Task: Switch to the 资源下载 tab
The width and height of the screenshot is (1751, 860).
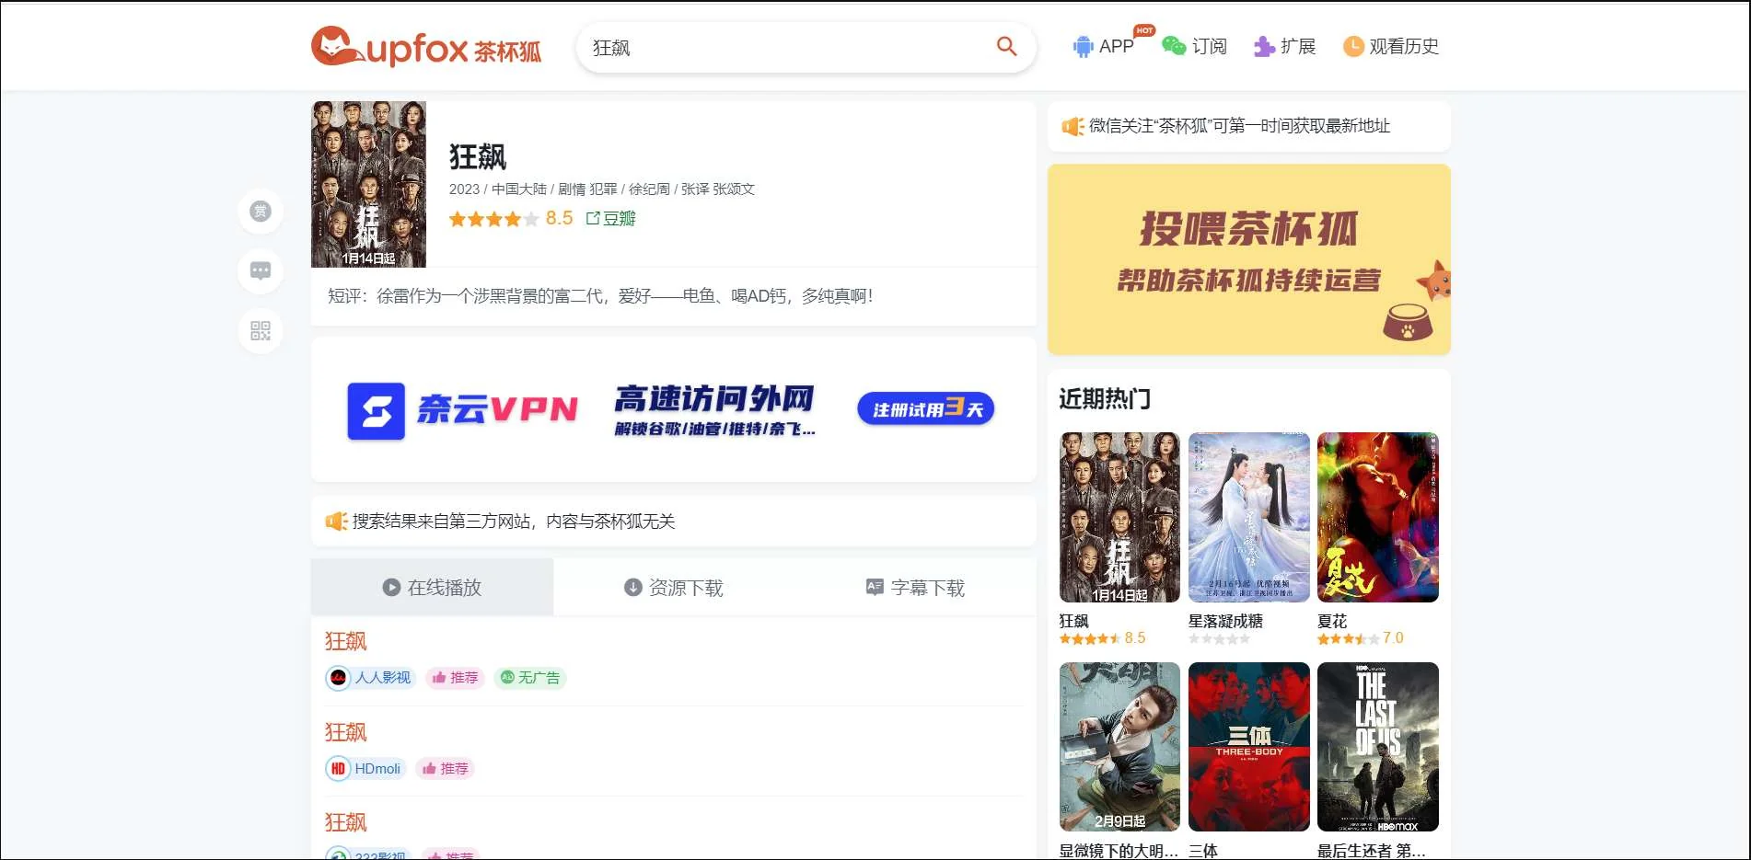Action: (x=674, y=587)
